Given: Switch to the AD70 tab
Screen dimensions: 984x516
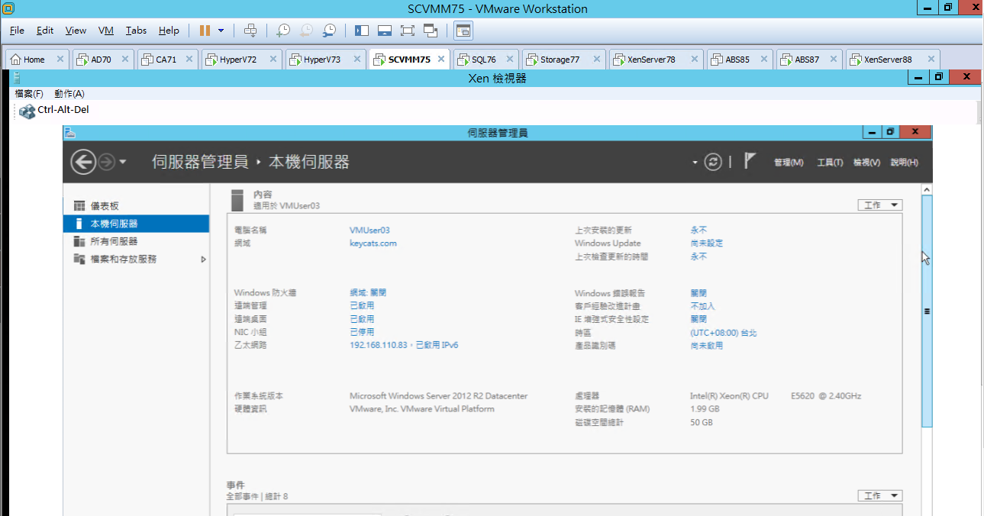Looking at the screenshot, I should 104,59.
